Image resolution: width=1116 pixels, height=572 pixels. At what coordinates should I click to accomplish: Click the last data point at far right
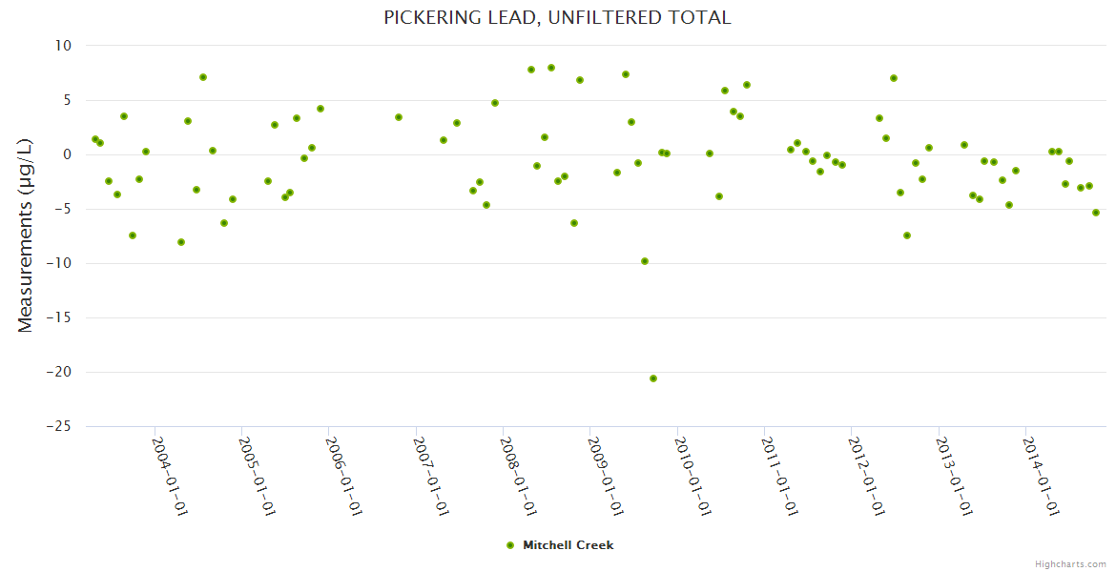(x=1096, y=213)
